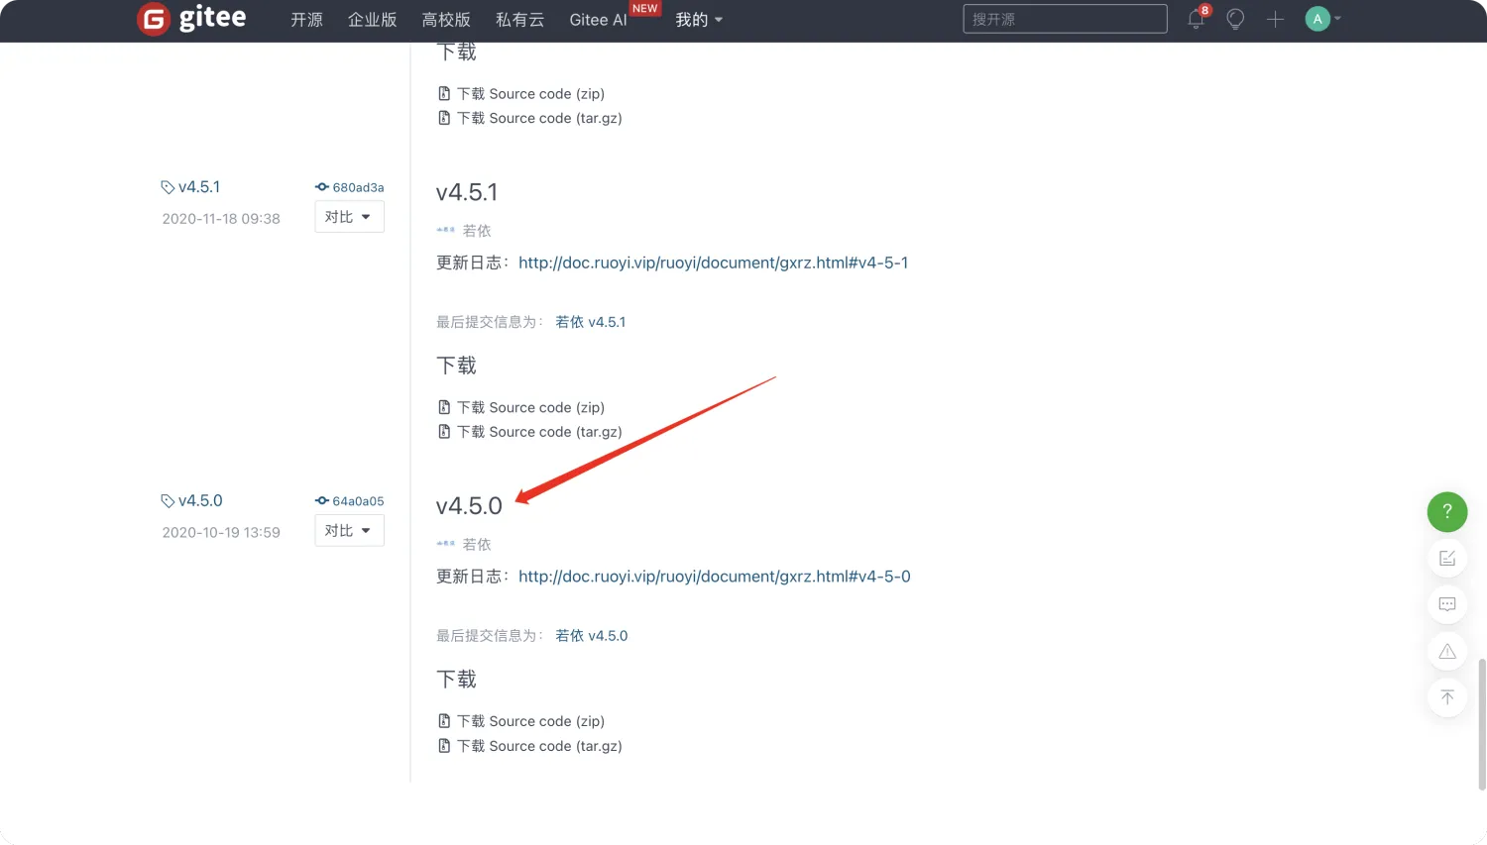Download v4.5.0 Source code (zip)
1487x845 pixels.
(x=530, y=721)
